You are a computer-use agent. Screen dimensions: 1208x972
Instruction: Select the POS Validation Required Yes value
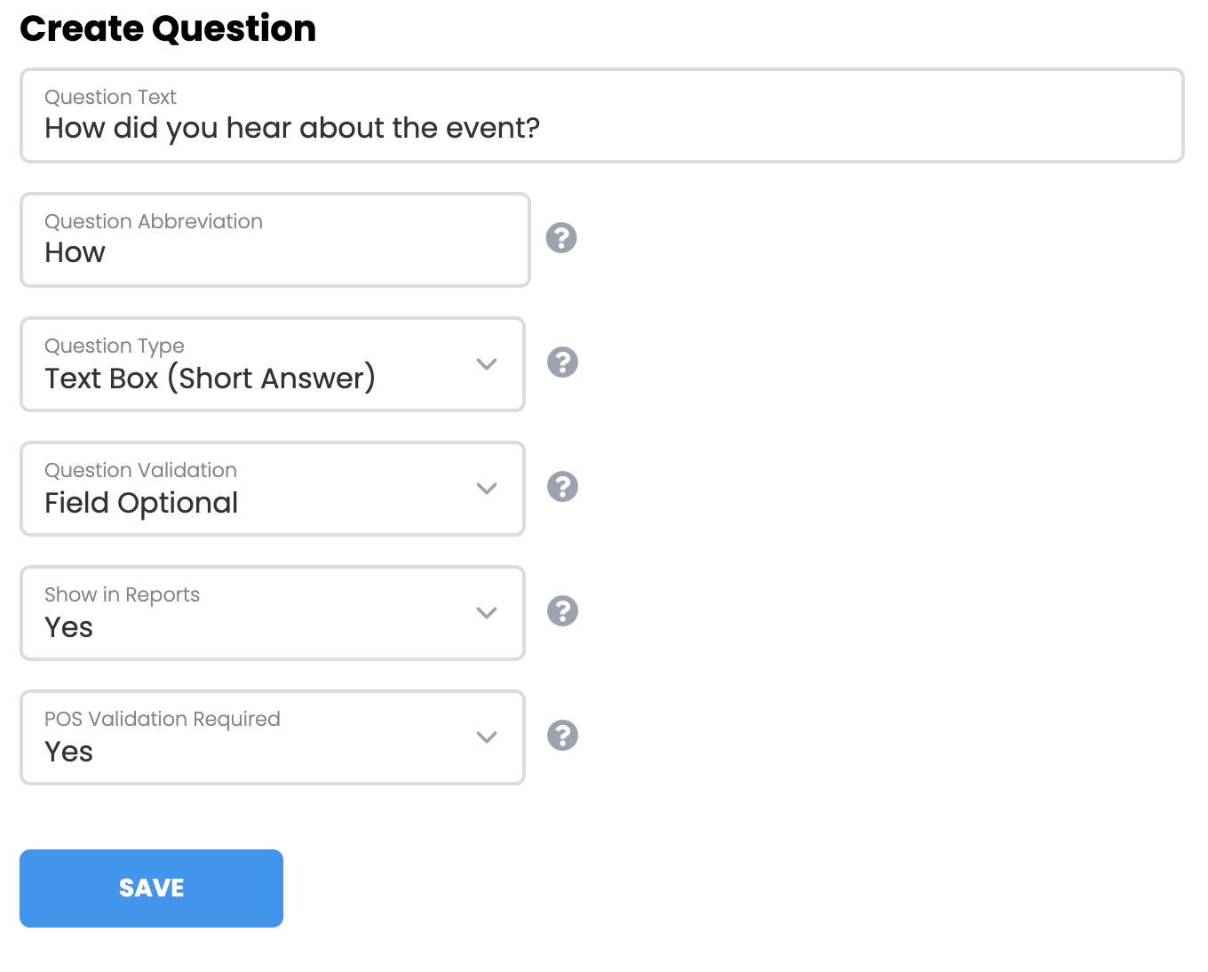(69, 752)
